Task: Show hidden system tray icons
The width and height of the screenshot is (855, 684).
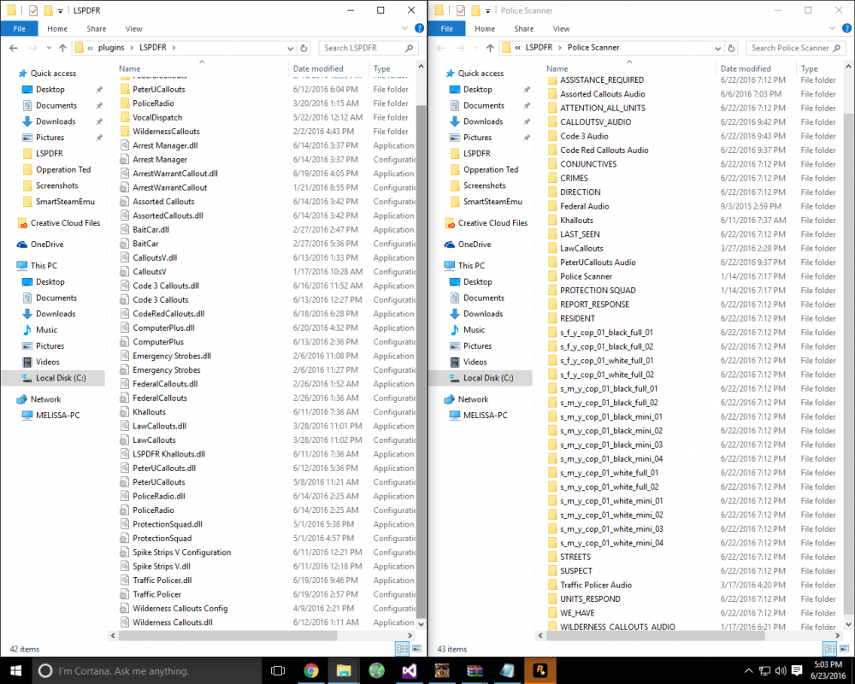Action: click(x=749, y=670)
